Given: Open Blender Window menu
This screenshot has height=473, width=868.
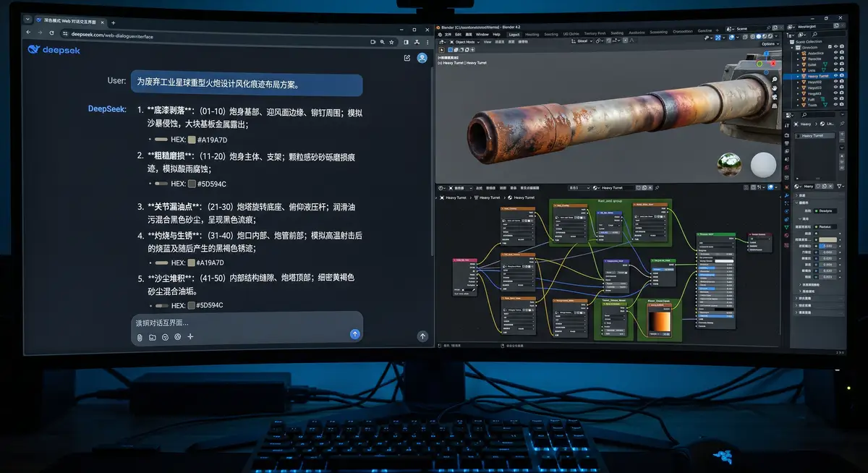Looking at the screenshot, I should 482,34.
